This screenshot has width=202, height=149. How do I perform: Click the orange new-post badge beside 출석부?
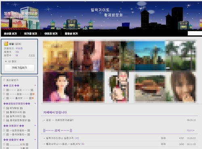(32, 98)
